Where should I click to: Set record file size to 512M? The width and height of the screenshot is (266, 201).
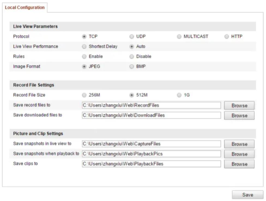coord(132,95)
